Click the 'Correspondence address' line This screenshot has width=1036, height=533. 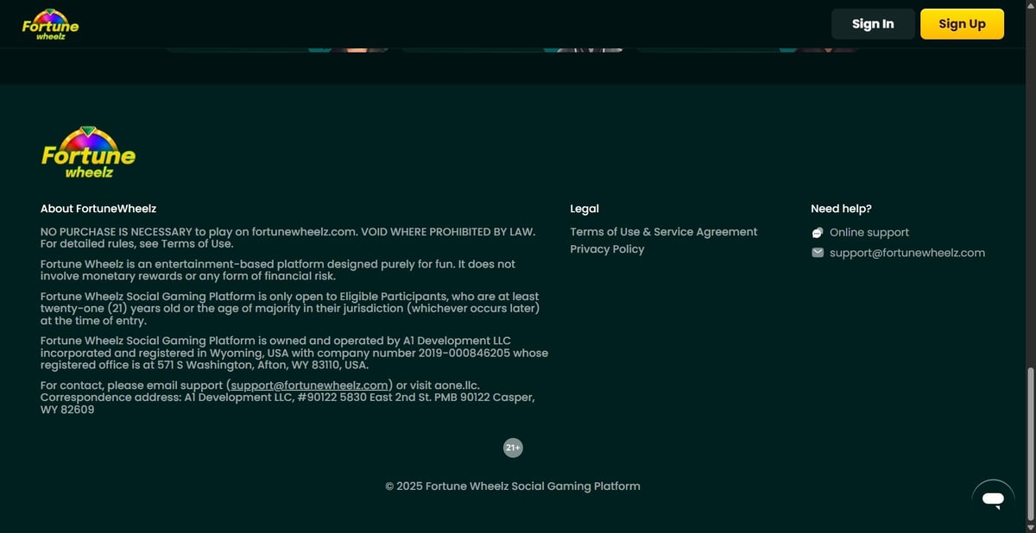click(x=287, y=404)
